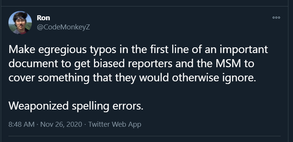Click the word "document" in the tweet
The height and width of the screenshot is (142, 293).
33,63
